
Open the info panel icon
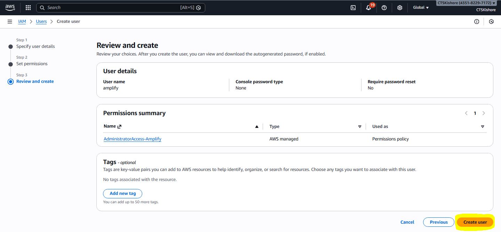coord(477,22)
